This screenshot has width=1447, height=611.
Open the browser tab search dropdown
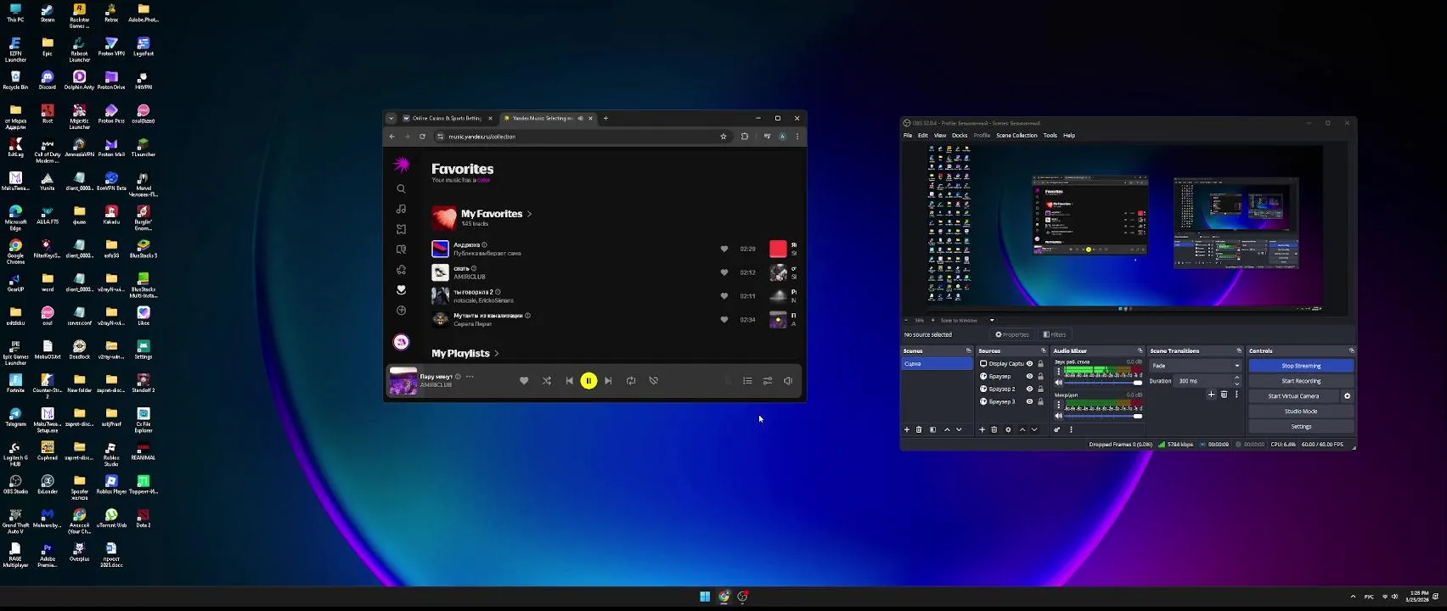[x=391, y=118]
